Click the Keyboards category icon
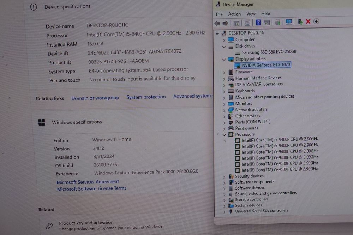353x235 pixels. click(x=231, y=91)
